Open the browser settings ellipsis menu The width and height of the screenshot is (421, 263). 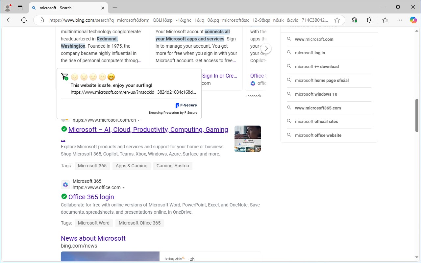point(399,20)
